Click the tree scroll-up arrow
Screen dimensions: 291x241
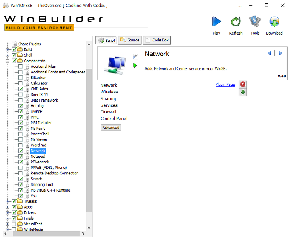coord(89,44)
